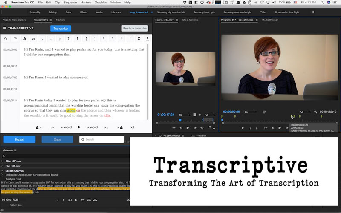
Task: Insert opening parenthesis from toolbar
Action: (x=86, y=39)
